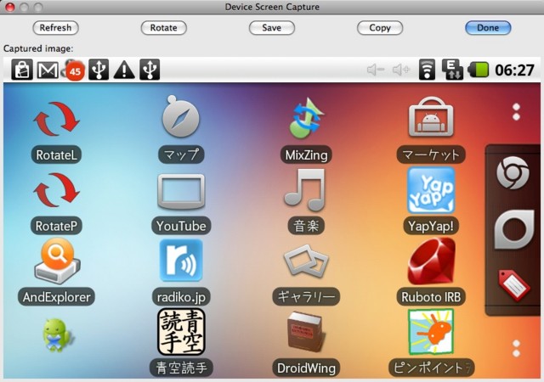Open the 音楽 music note icon

[x=305, y=190]
